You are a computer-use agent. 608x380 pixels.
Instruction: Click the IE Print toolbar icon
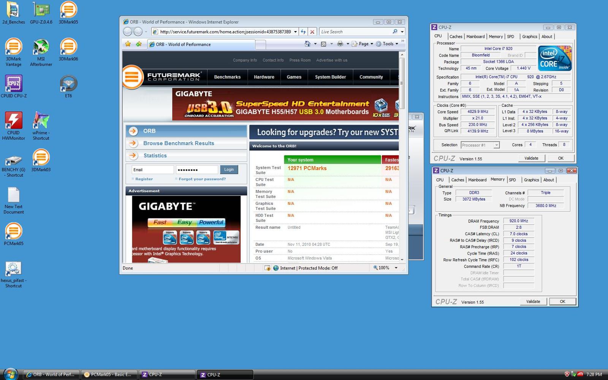click(x=340, y=44)
